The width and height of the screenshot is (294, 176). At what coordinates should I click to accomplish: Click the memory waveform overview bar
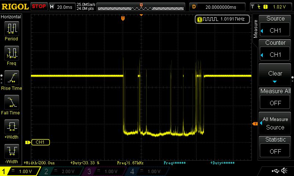[141, 7]
